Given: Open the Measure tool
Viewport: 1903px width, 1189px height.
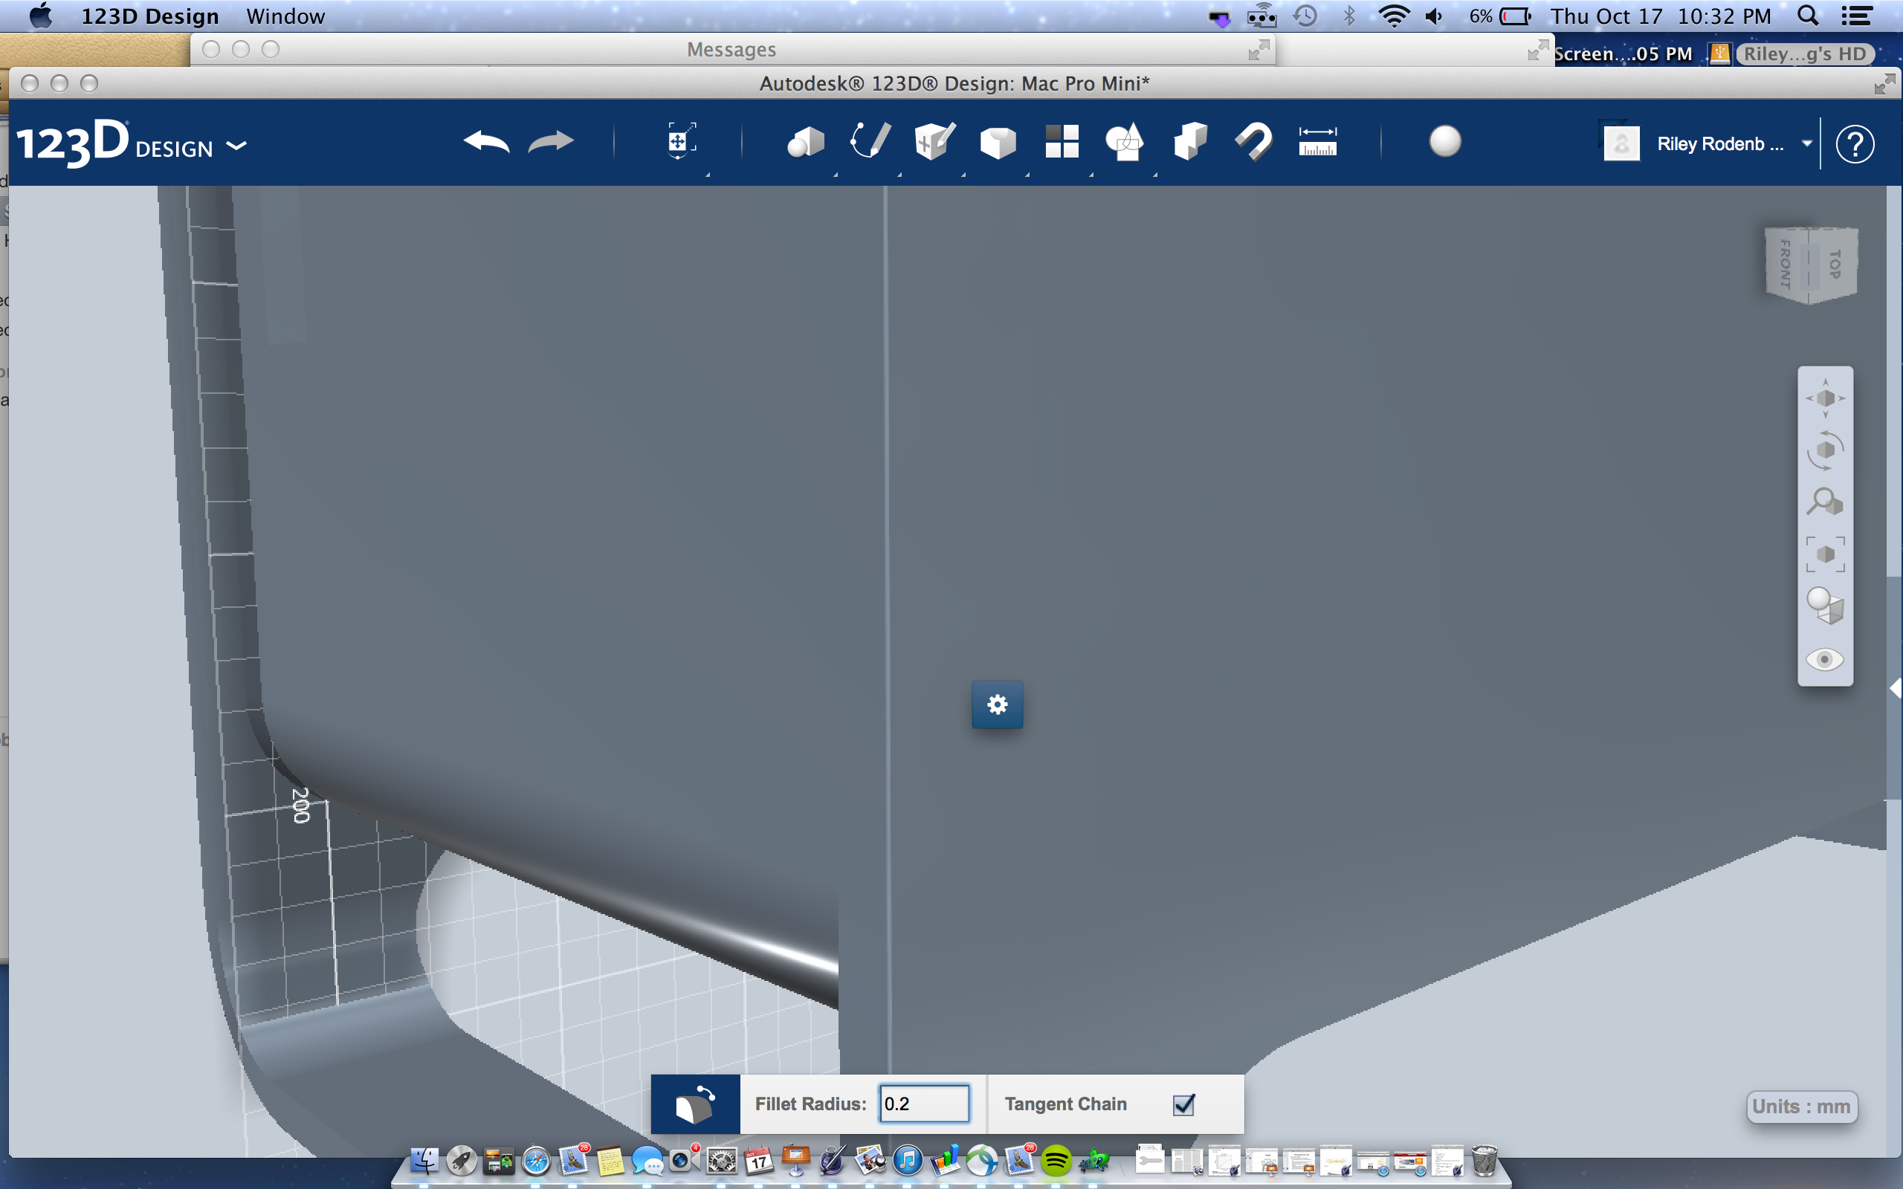Looking at the screenshot, I should 1319,141.
